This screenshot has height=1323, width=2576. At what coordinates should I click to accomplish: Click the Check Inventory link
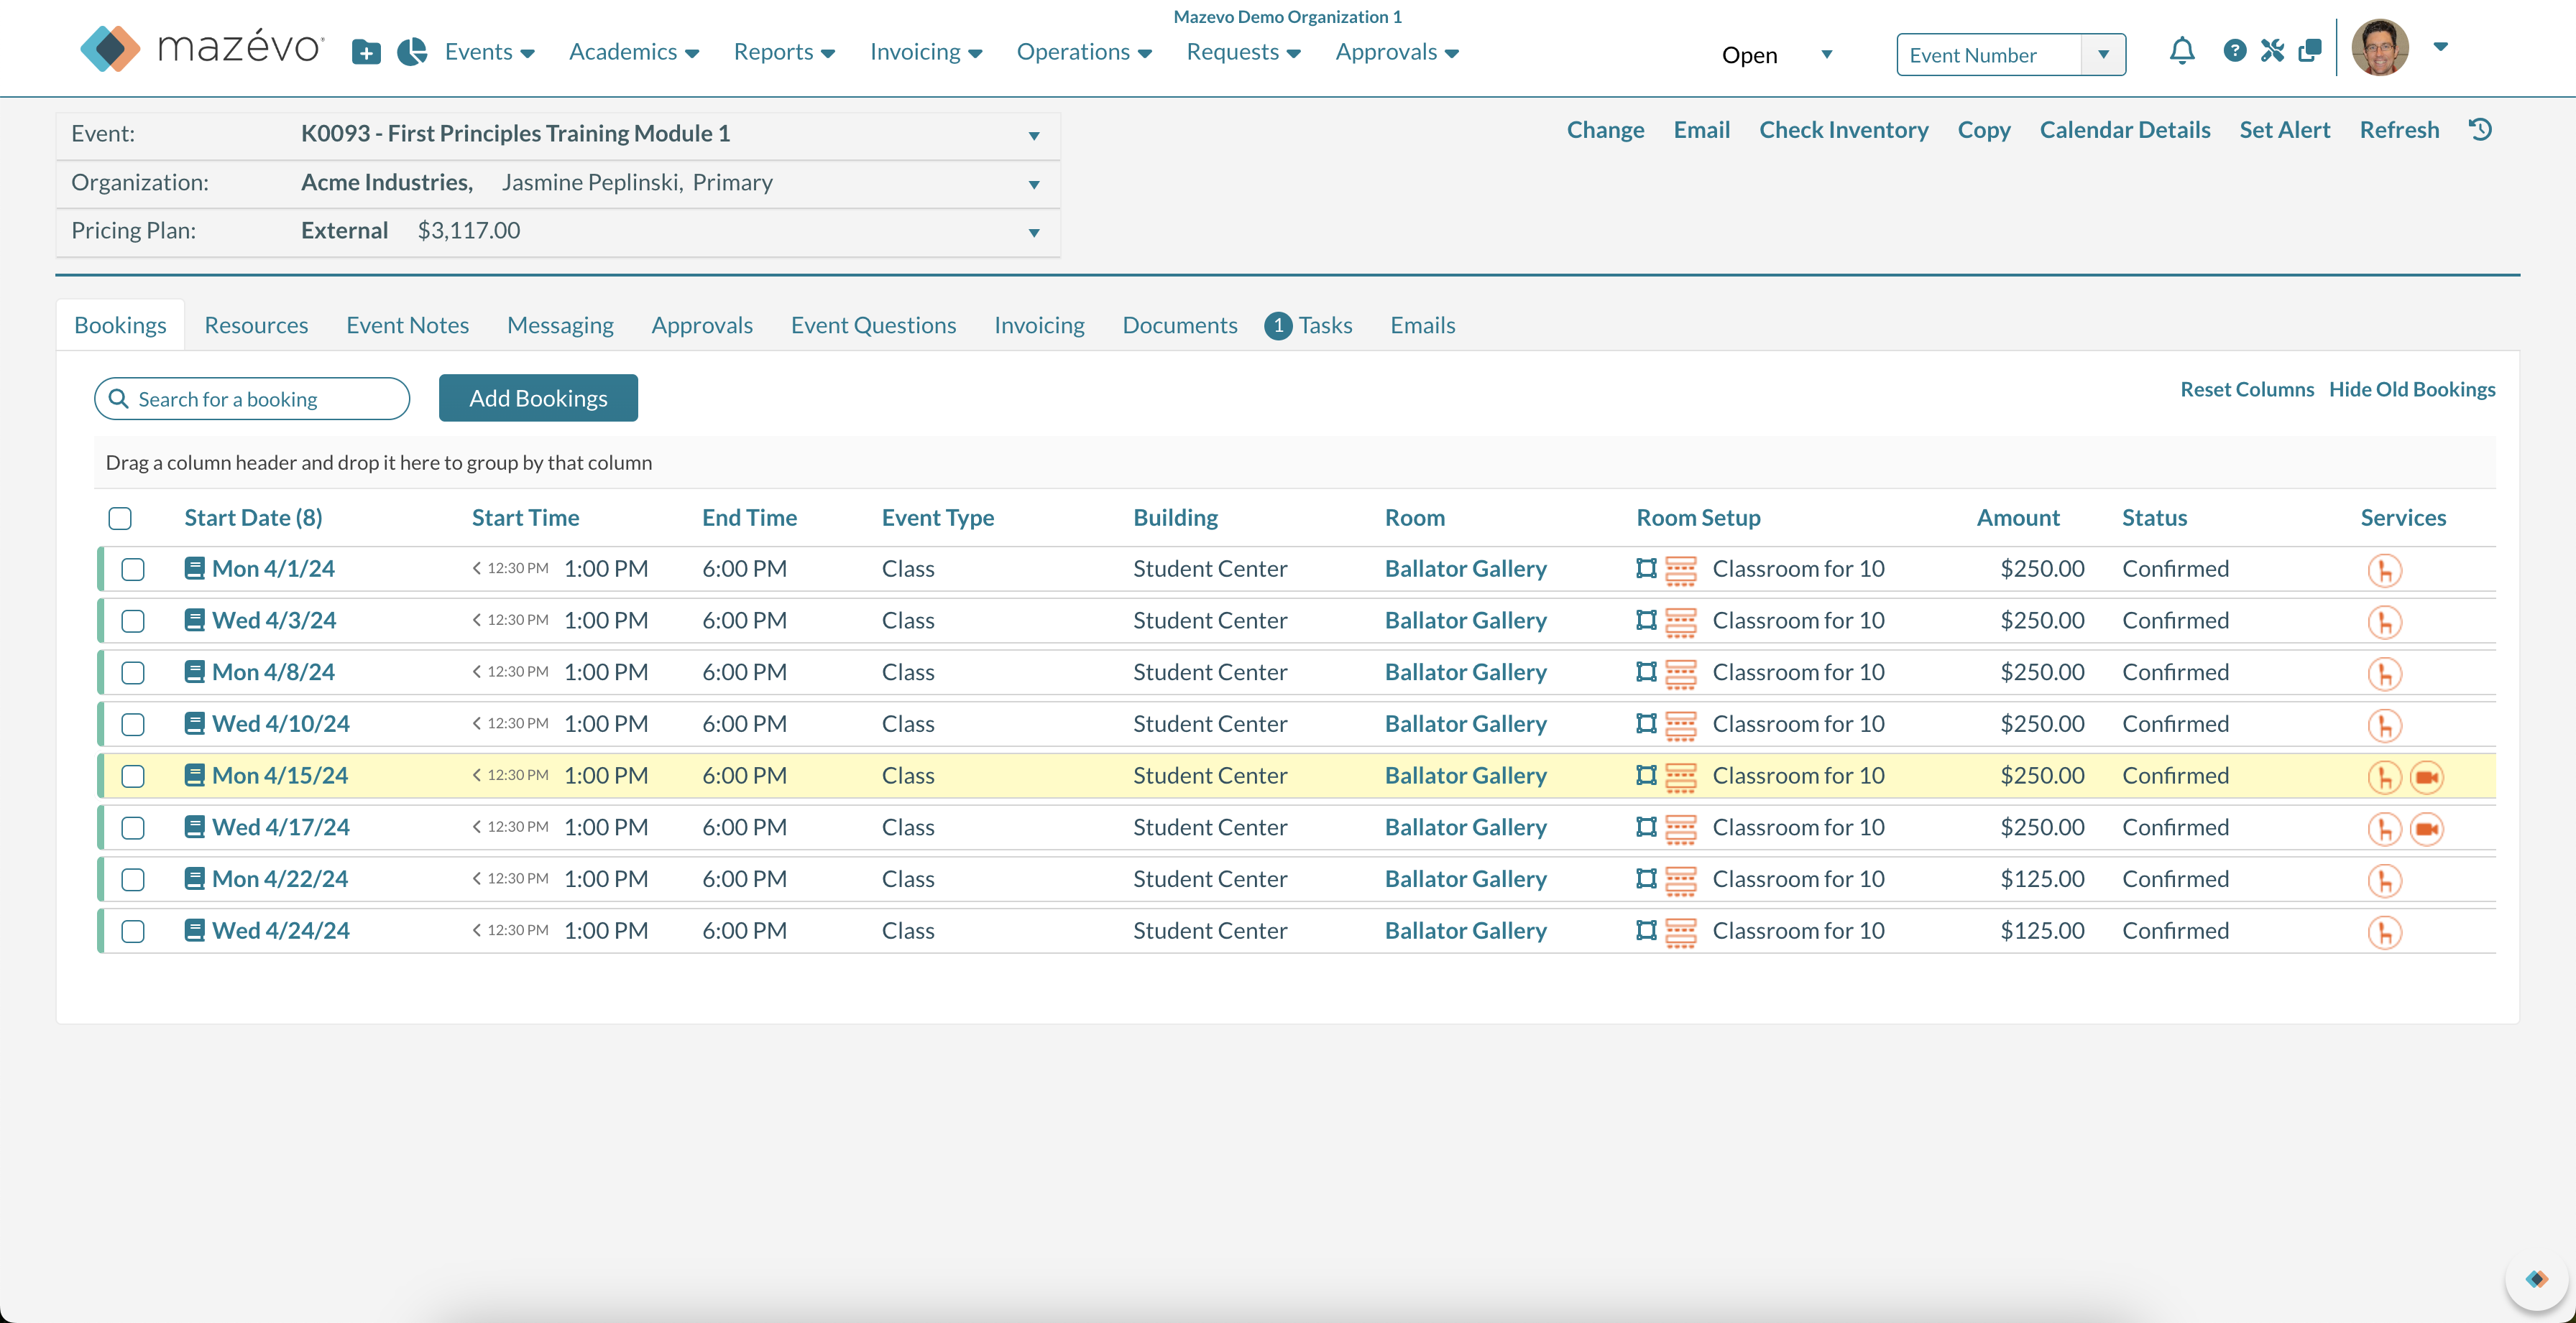click(1843, 130)
